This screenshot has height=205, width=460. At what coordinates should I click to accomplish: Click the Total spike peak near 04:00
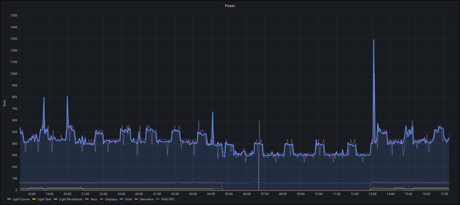click(213, 112)
